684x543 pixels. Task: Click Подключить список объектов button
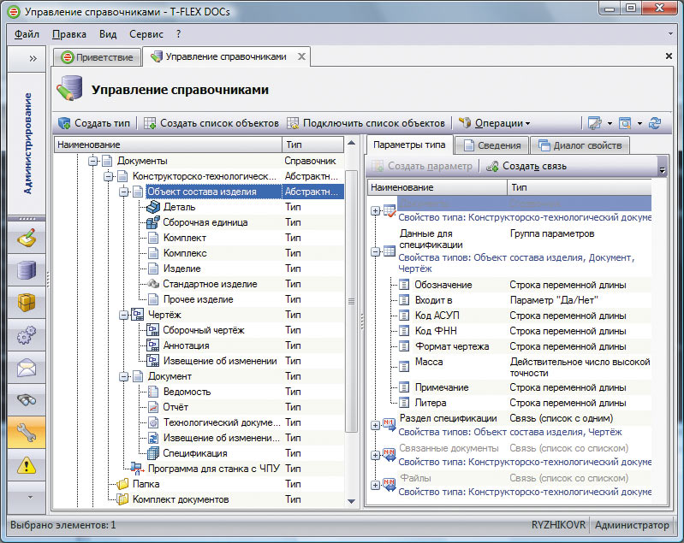tap(366, 123)
